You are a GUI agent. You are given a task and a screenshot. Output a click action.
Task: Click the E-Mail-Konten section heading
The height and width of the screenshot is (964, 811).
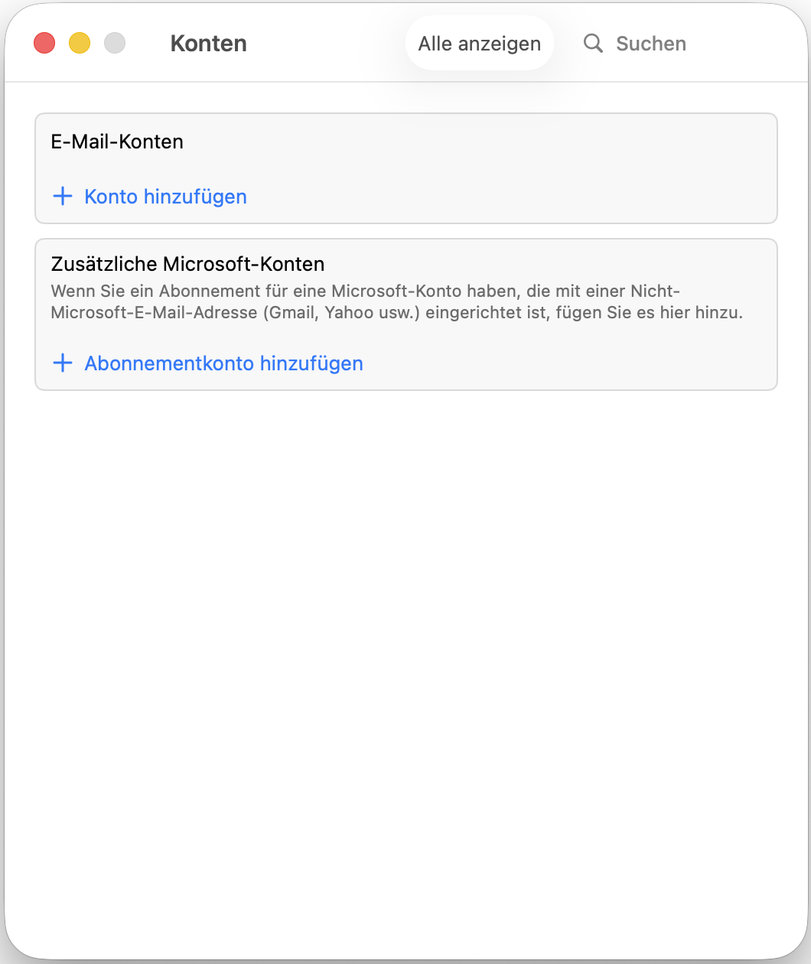[117, 142]
